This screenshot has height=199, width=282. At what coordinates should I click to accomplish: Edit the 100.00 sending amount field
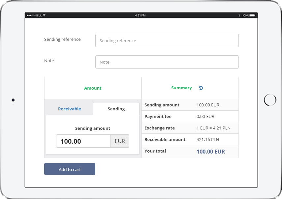[83, 141]
